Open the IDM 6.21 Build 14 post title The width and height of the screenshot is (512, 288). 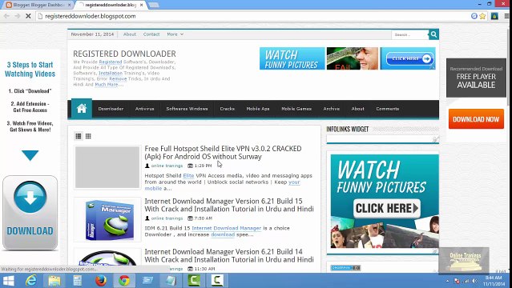(229, 256)
